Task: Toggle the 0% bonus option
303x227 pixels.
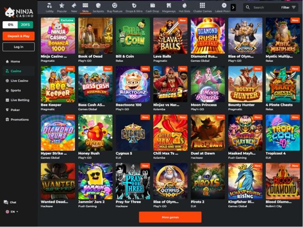Action: (x=10, y=25)
